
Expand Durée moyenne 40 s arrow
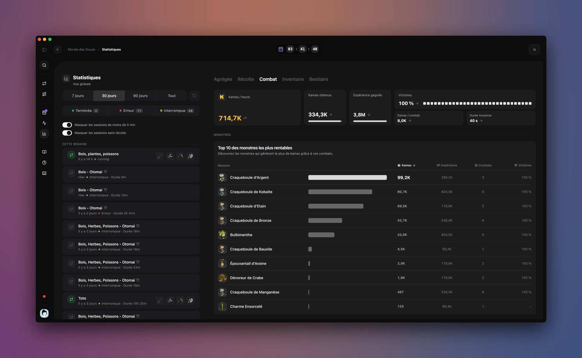click(x=481, y=121)
